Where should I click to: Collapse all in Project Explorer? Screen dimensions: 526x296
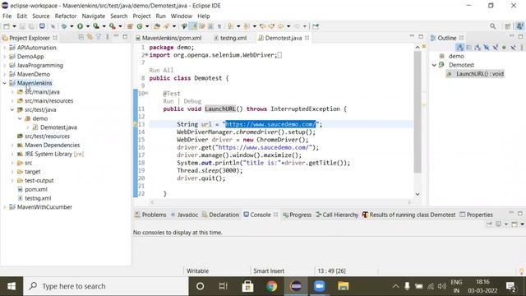pos(81,37)
